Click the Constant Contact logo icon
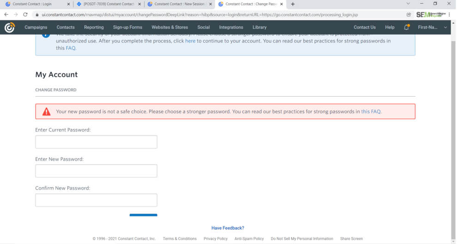 pyautogui.click(x=10, y=27)
